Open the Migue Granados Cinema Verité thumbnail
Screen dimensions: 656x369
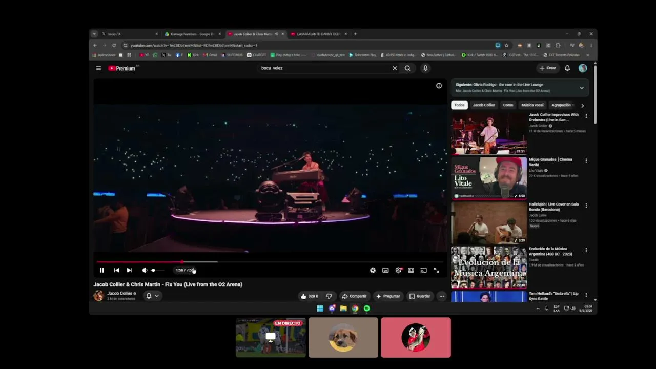point(489,178)
